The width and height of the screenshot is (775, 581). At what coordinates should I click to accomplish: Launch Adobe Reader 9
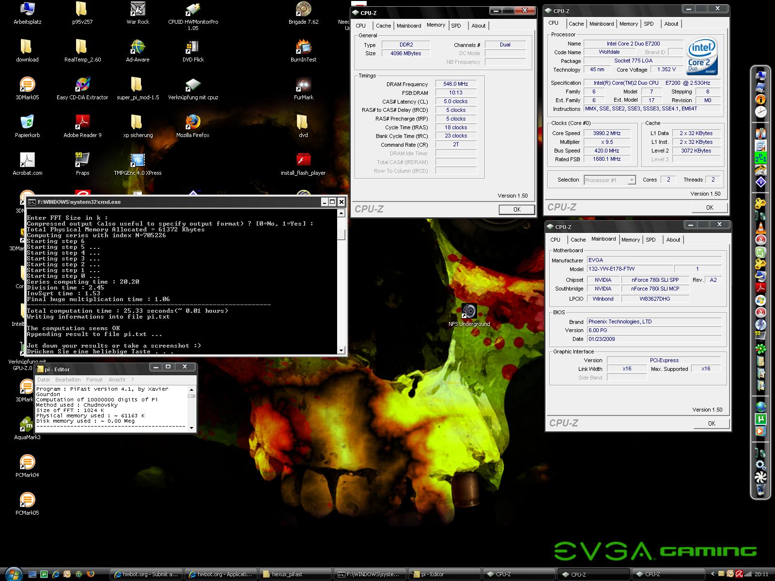point(82,126)
